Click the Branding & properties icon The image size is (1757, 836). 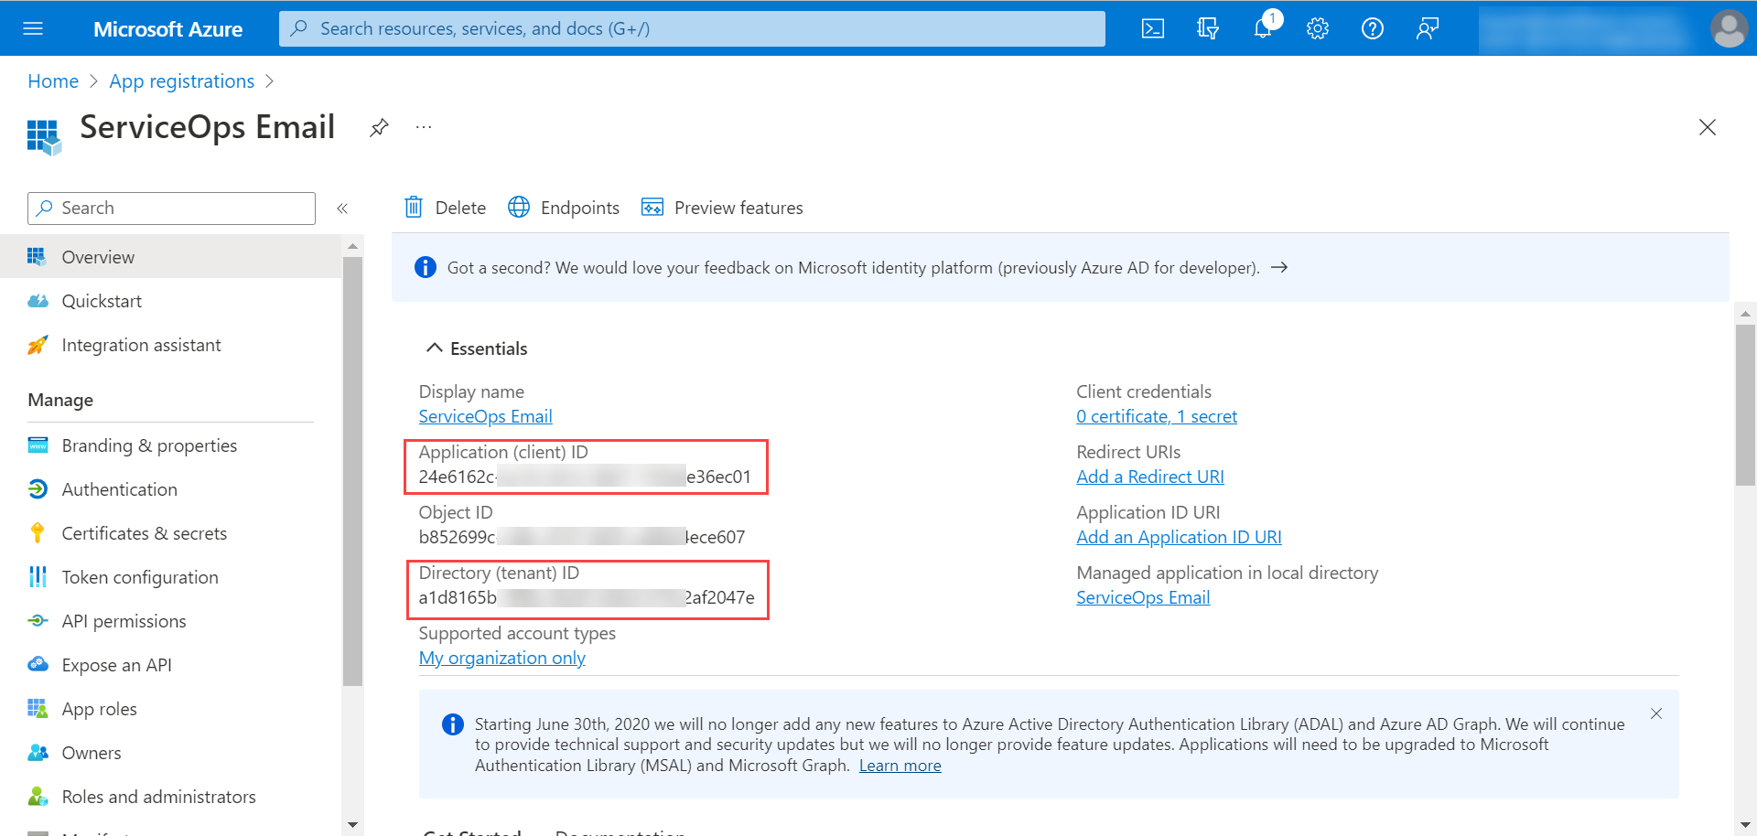pyautogui.click(x=38, y=445)
